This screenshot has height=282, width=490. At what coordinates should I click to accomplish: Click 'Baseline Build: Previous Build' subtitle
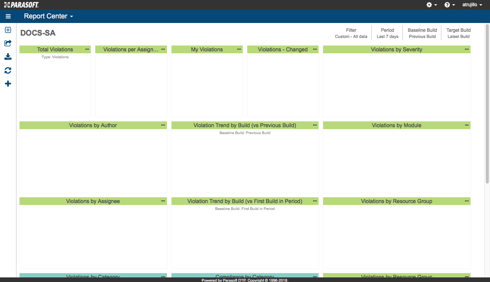pyautogui.click(x=245, y=133)
